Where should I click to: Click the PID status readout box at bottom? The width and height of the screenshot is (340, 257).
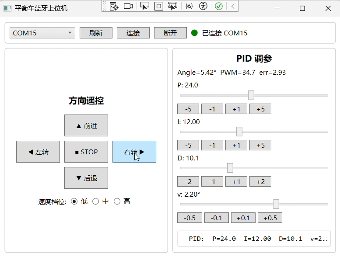click(x=254, y=239)
